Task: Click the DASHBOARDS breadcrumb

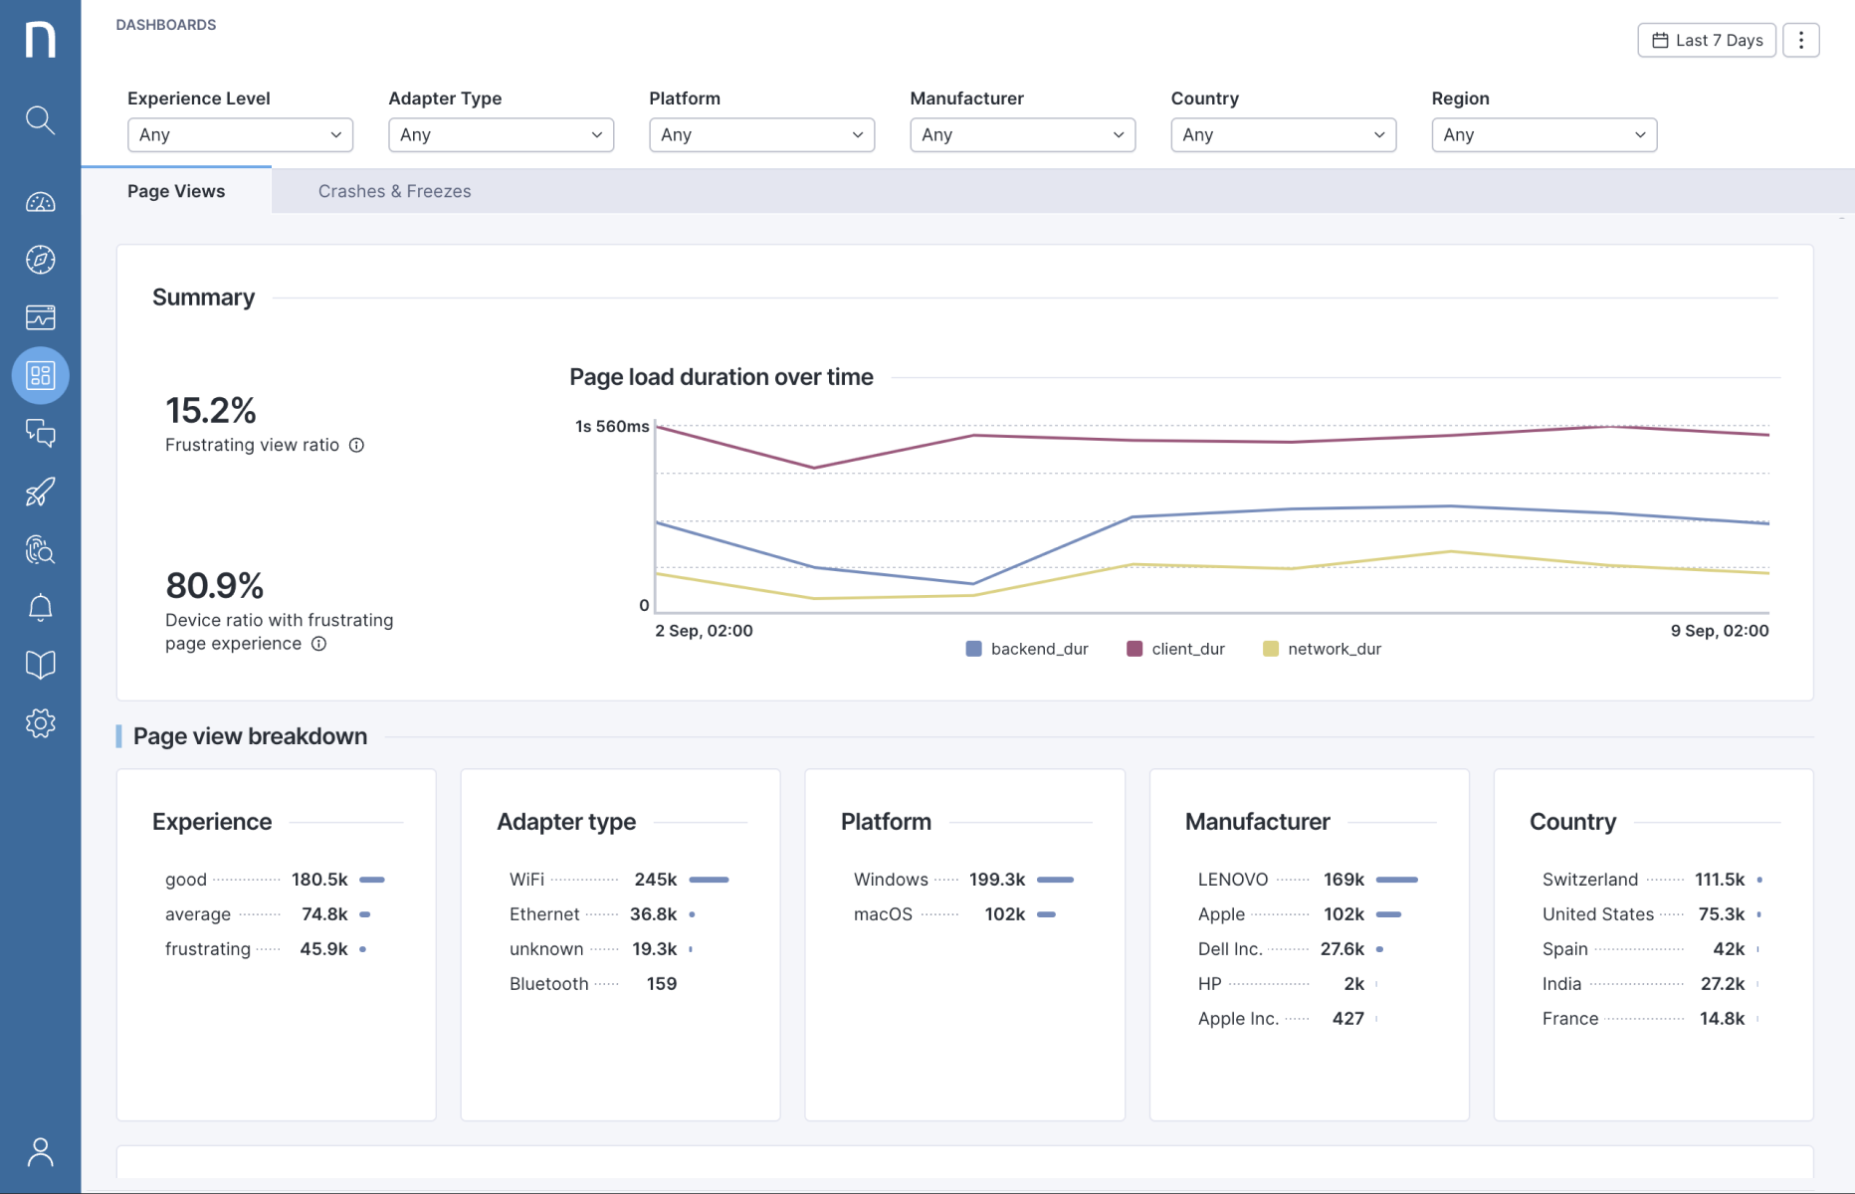Action: tap(165, 25)
